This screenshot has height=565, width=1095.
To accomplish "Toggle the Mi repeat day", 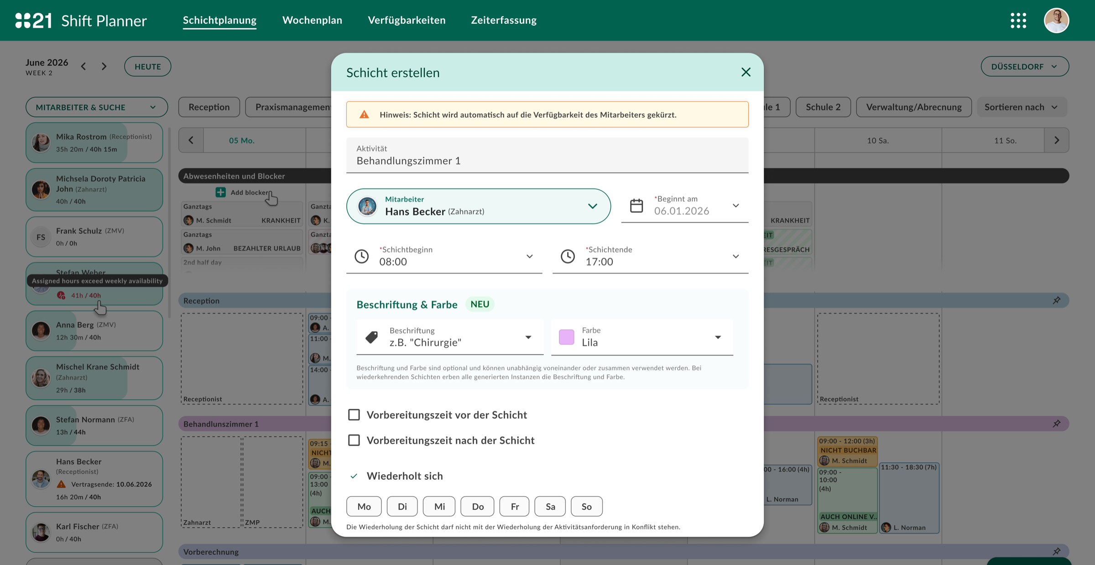I will coord(439,506).
